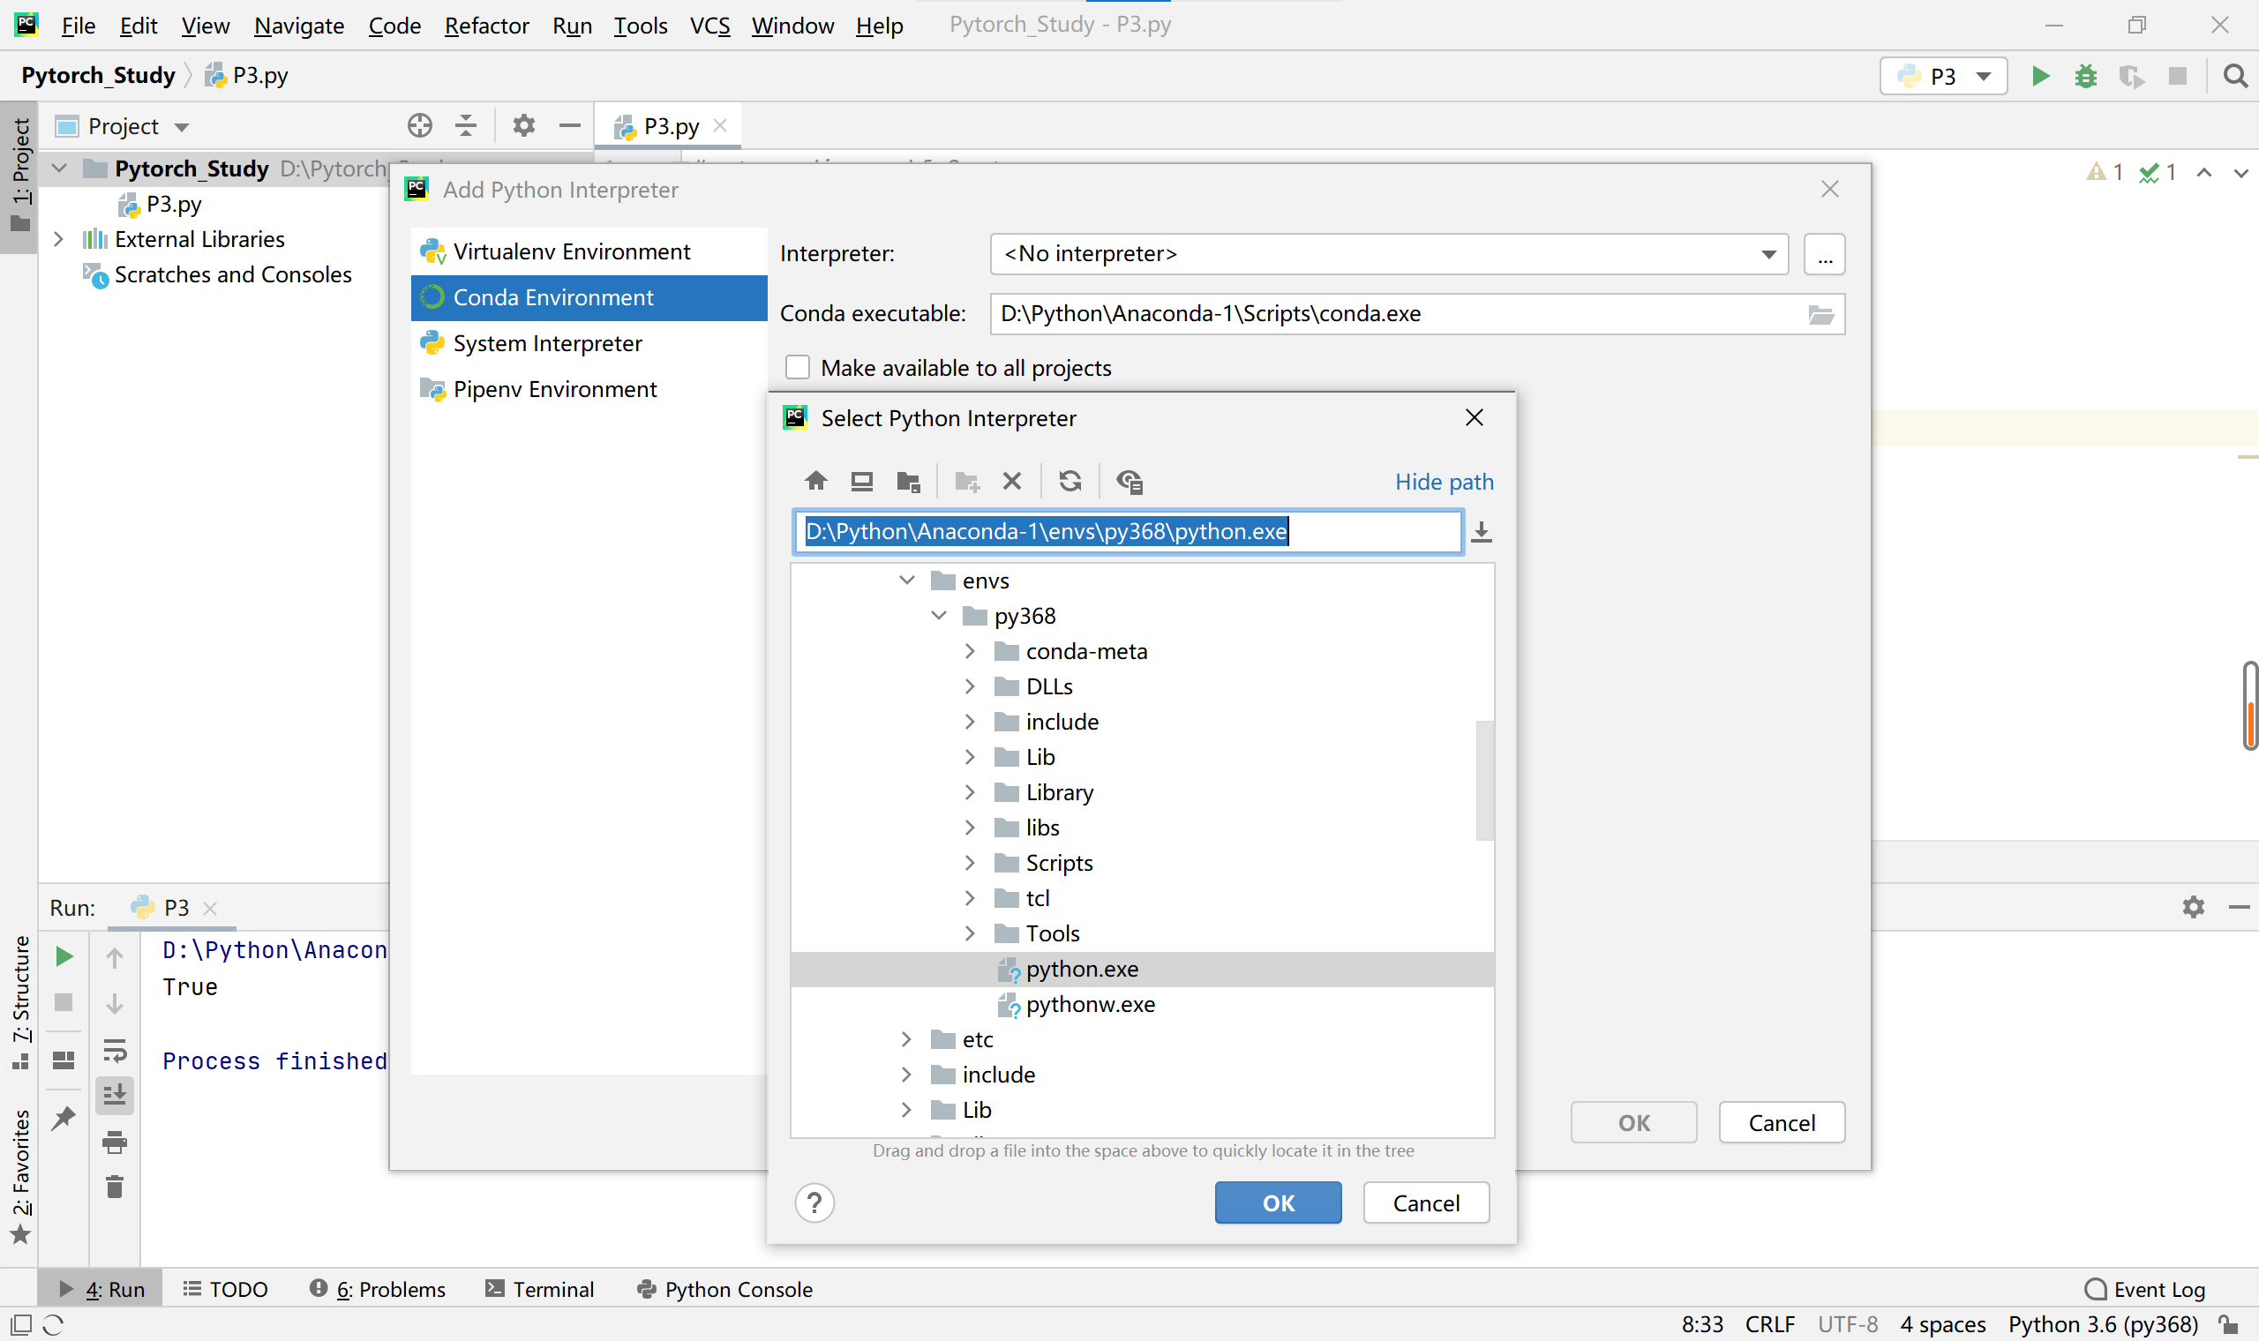The height and width of the screenshot is (1341, 2259).
Task: Open path history download arrow icon
Action: (x=1482, y=531)
